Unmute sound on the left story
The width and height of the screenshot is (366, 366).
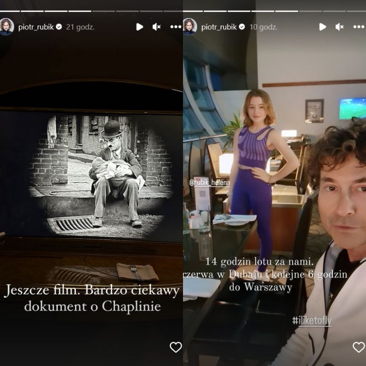click(156, 27)
